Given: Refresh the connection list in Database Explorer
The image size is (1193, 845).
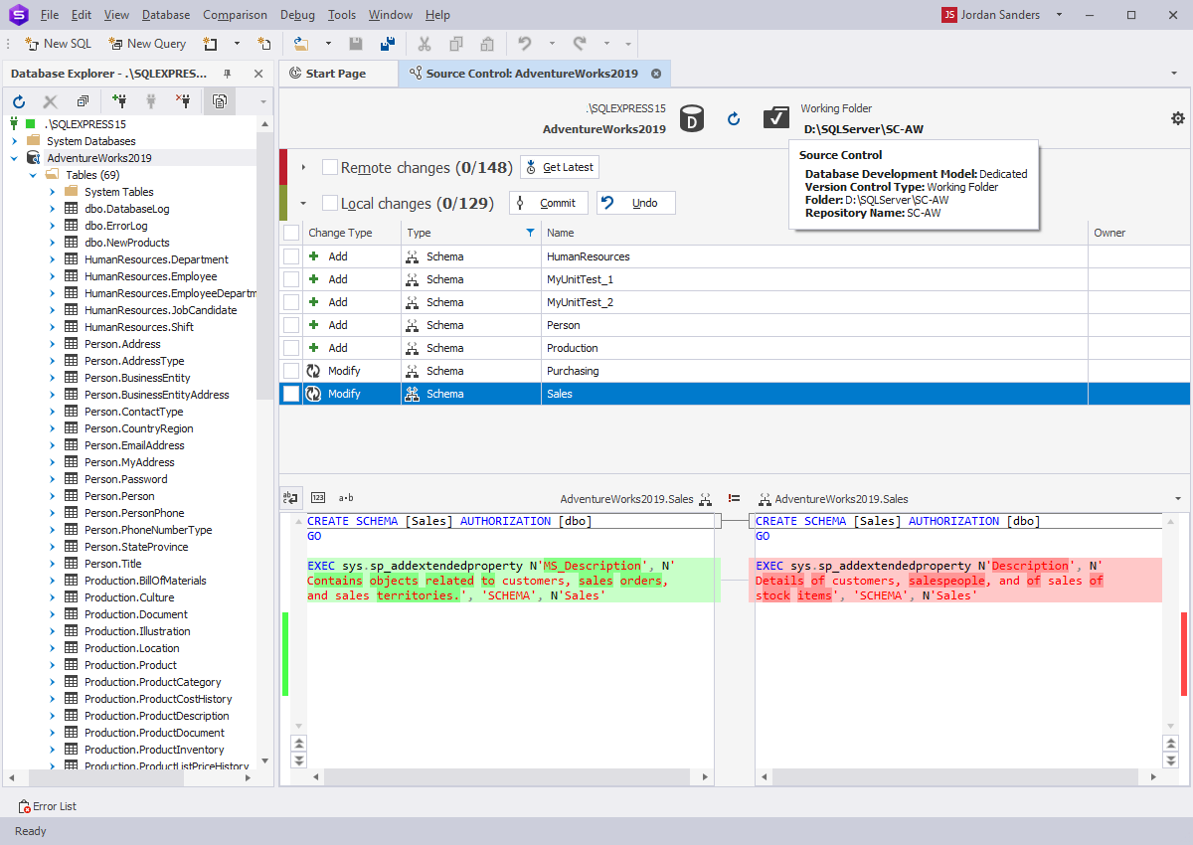Looking at the screenshot, I should tap(18, 100).
